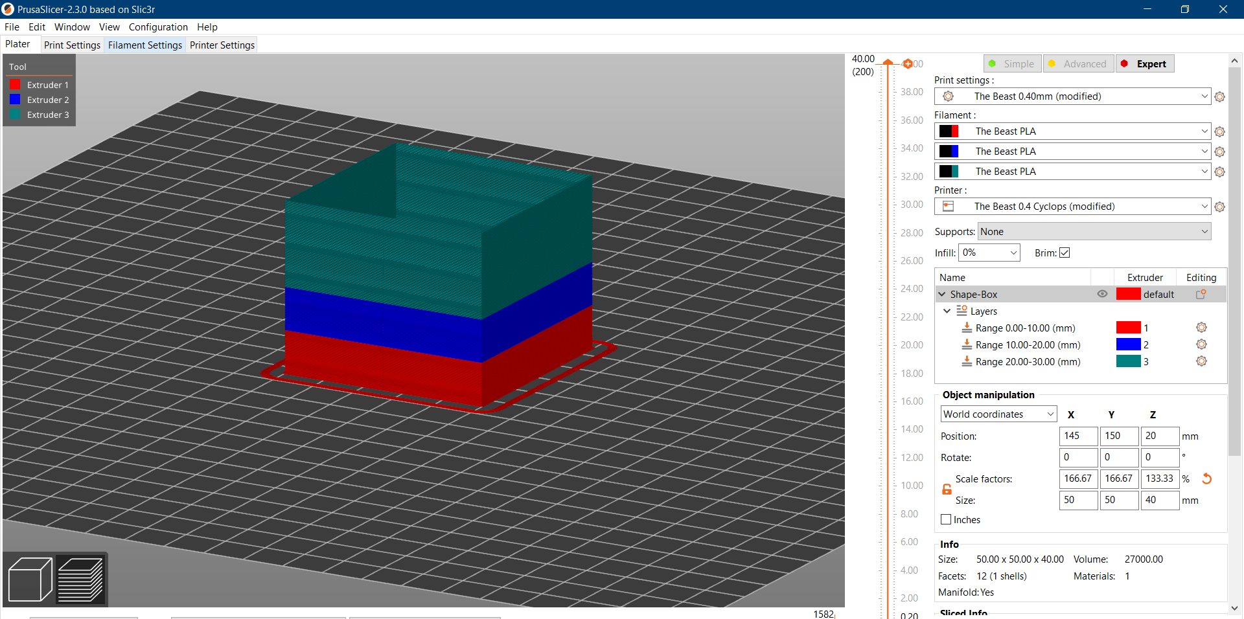Open second filament The Beast PLA dropdown
Image resolution: width=1244 pixels, height=619 pixels.
(x=1072, y=152)
